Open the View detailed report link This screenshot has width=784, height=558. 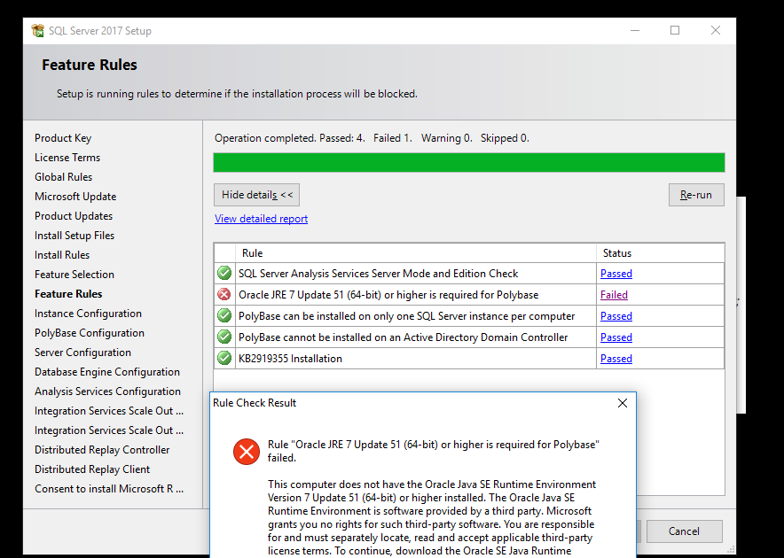coord(261,219)
